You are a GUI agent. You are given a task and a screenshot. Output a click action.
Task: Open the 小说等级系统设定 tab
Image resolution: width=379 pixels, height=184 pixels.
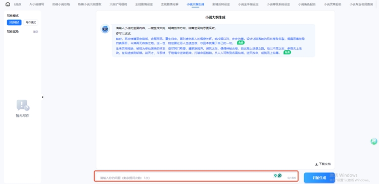coord(278,5)
